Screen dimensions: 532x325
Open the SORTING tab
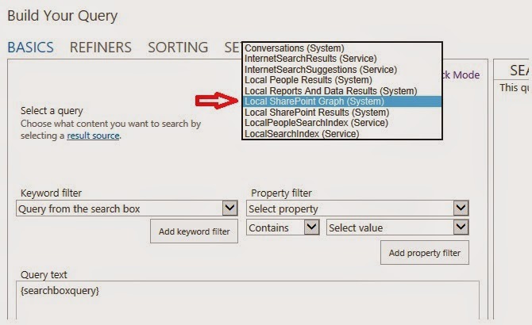tap(178, 47)
